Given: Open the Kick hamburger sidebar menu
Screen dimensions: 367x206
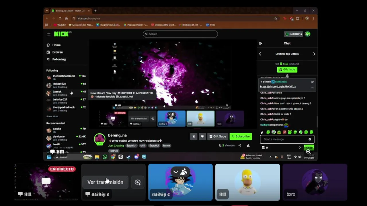Looking at the screenshot, I should [x=49, y=34].
